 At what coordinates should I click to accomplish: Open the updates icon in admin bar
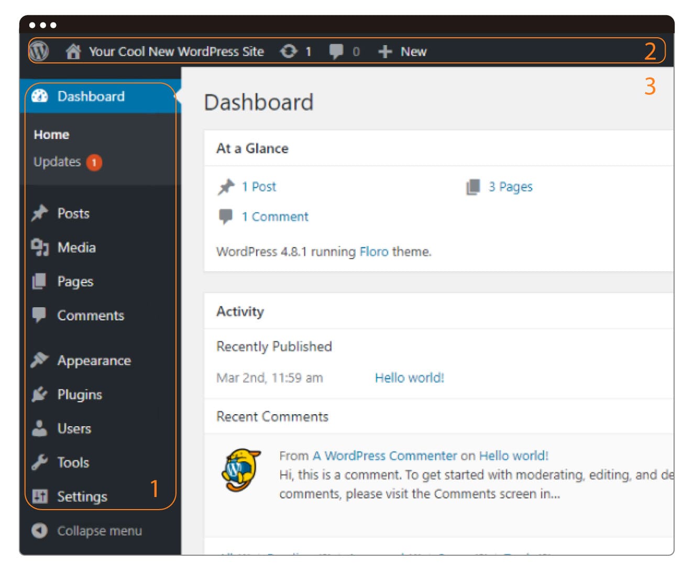pos(289,51)
